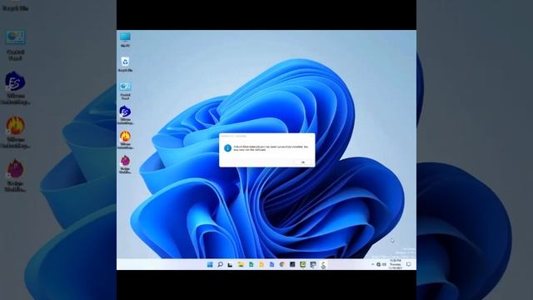This screenshot has height=300, width=533.
Task: Open taskbar Search magnifier
Action: click(x=220, y=264)
